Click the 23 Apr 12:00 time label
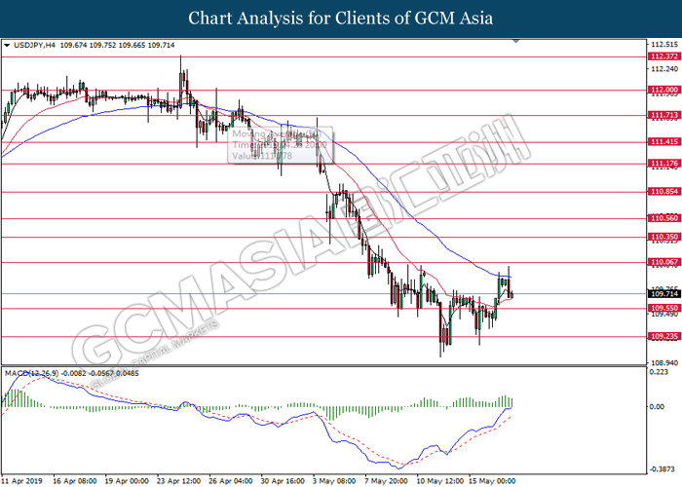The width and height of the screenshot is (682, 487). tap(178, 481)
